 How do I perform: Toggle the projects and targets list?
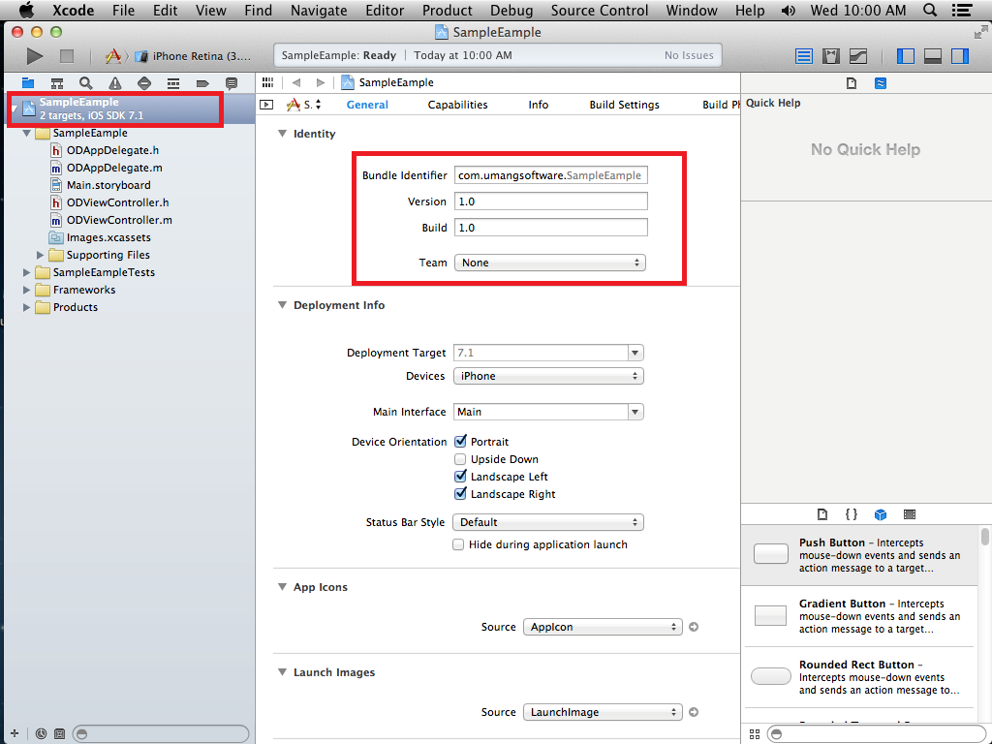(266, 105)
